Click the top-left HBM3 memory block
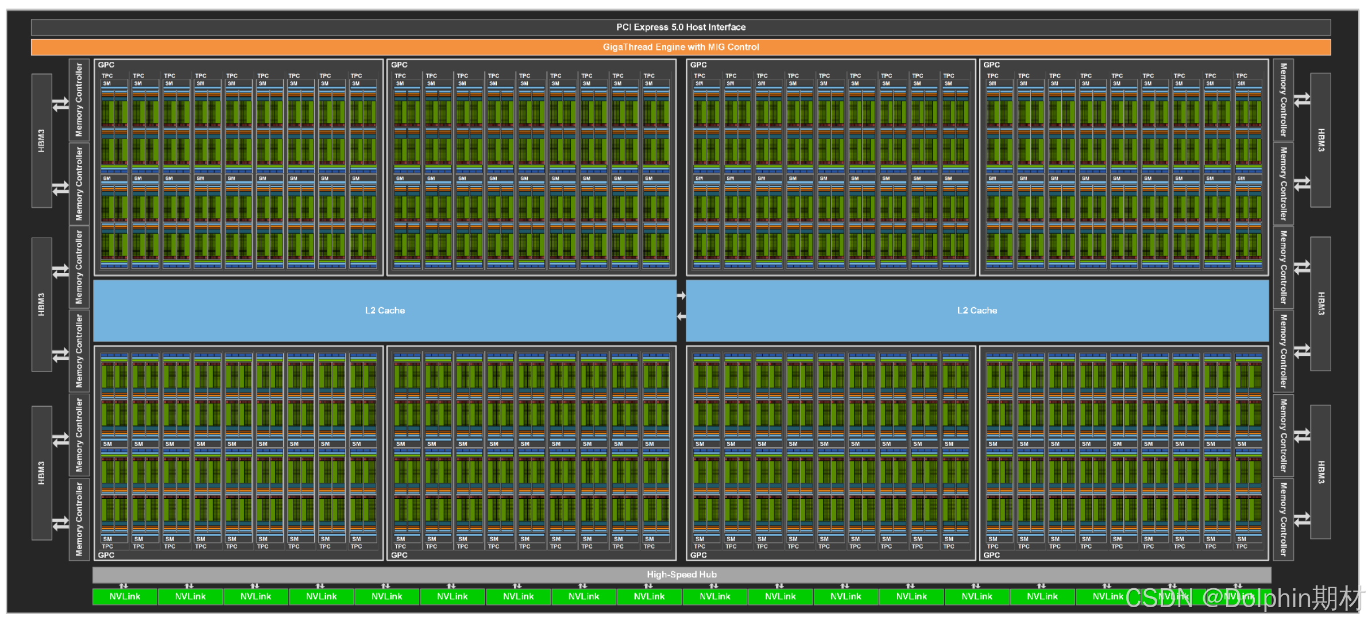1368x621 pixels. click(41, 141)
